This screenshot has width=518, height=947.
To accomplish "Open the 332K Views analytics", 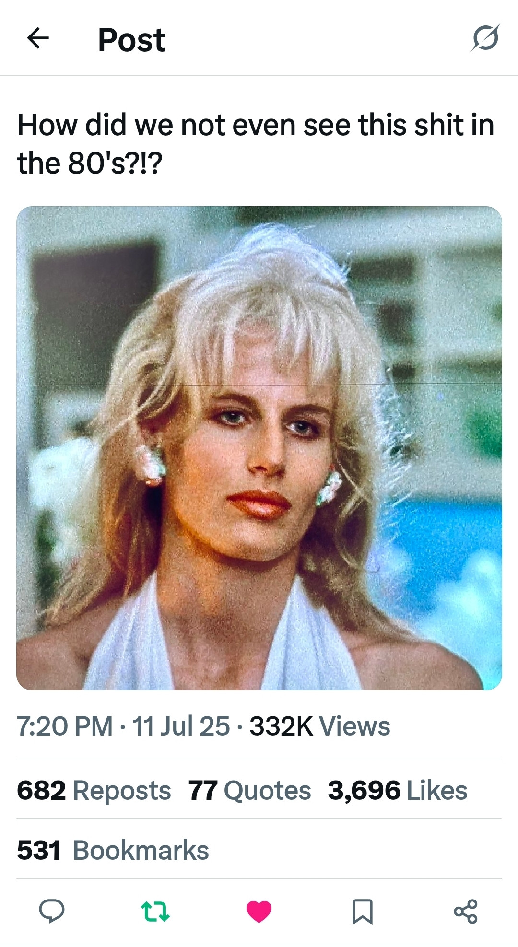I will [x=319, y=726].
